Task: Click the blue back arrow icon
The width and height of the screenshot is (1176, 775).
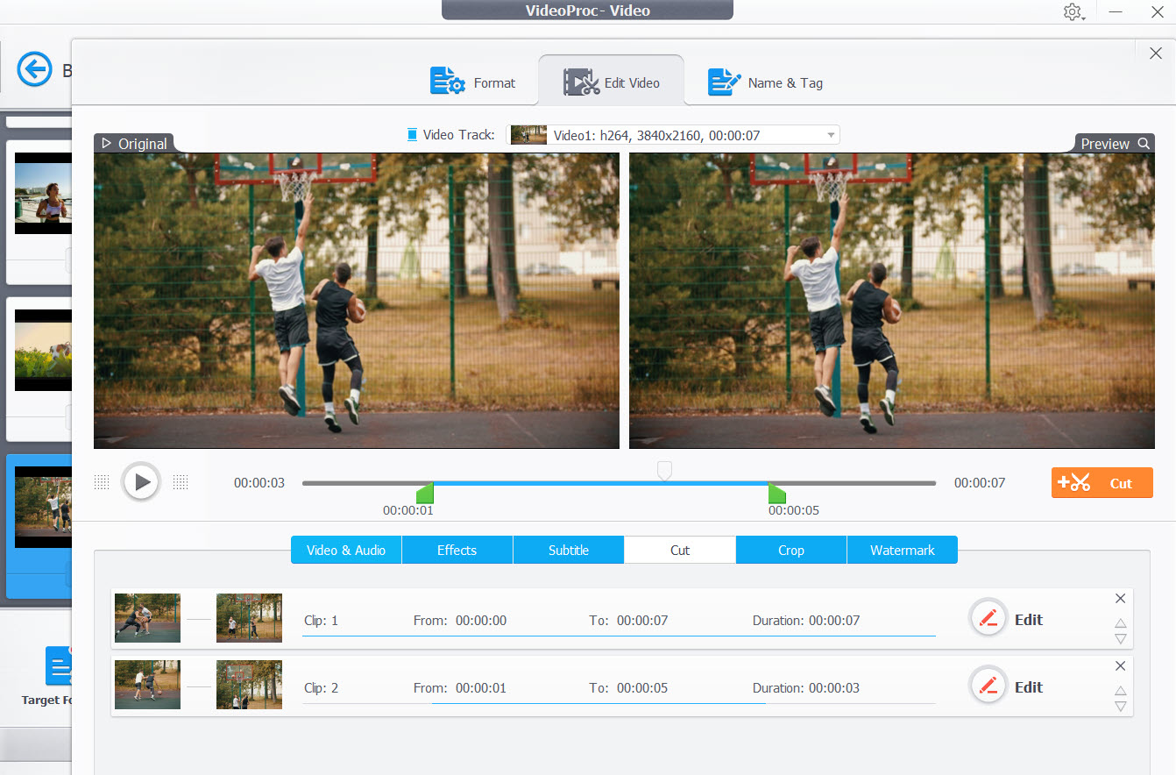Action: [x=35, y=69]
